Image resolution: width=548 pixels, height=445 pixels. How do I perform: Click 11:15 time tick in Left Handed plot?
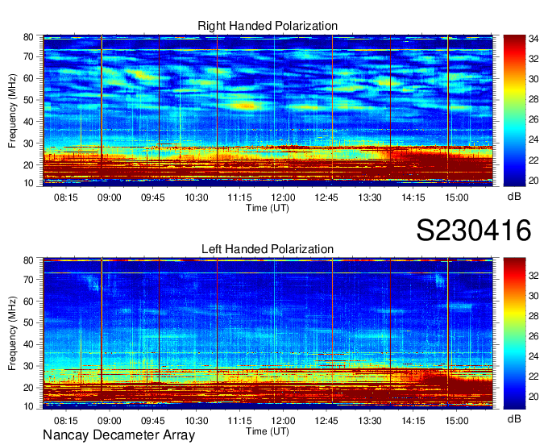(x=240, y=421)
